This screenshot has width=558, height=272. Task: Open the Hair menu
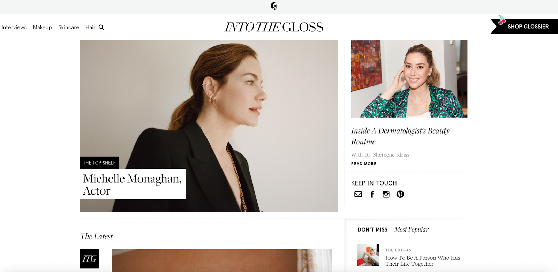(x=90, y=27)
